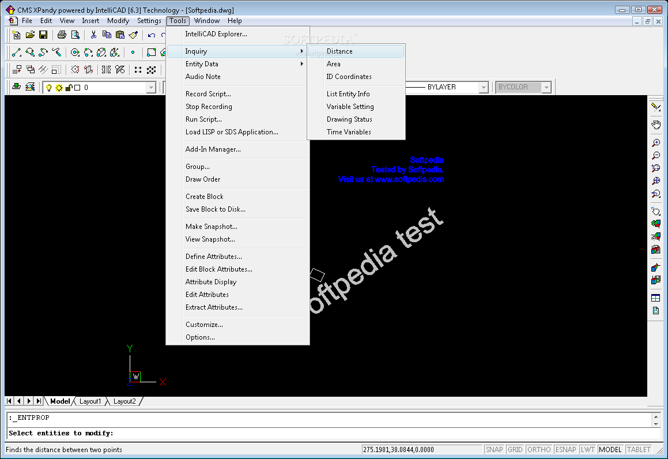Open a drawing with the folder icon
This screenshot has width=668, height=459.
pyautogui.click(x=30, y=35)
